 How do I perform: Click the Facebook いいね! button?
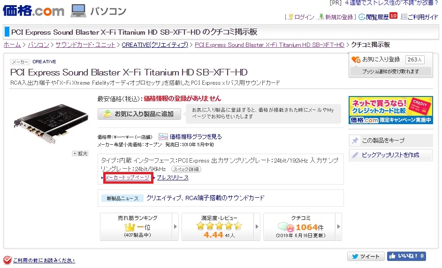[406, 256]
